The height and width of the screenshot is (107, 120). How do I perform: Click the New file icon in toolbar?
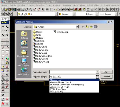click(x=3, y=9)
